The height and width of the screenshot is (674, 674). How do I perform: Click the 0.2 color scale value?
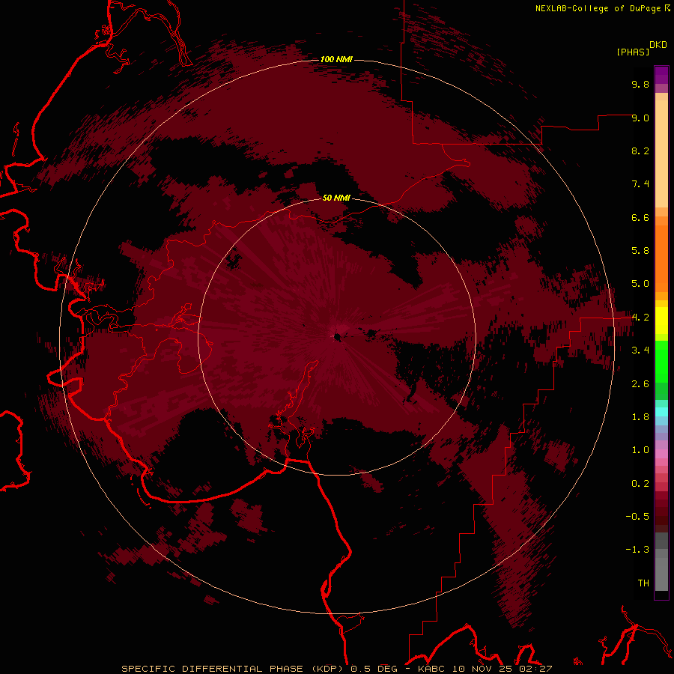point(640,484)
